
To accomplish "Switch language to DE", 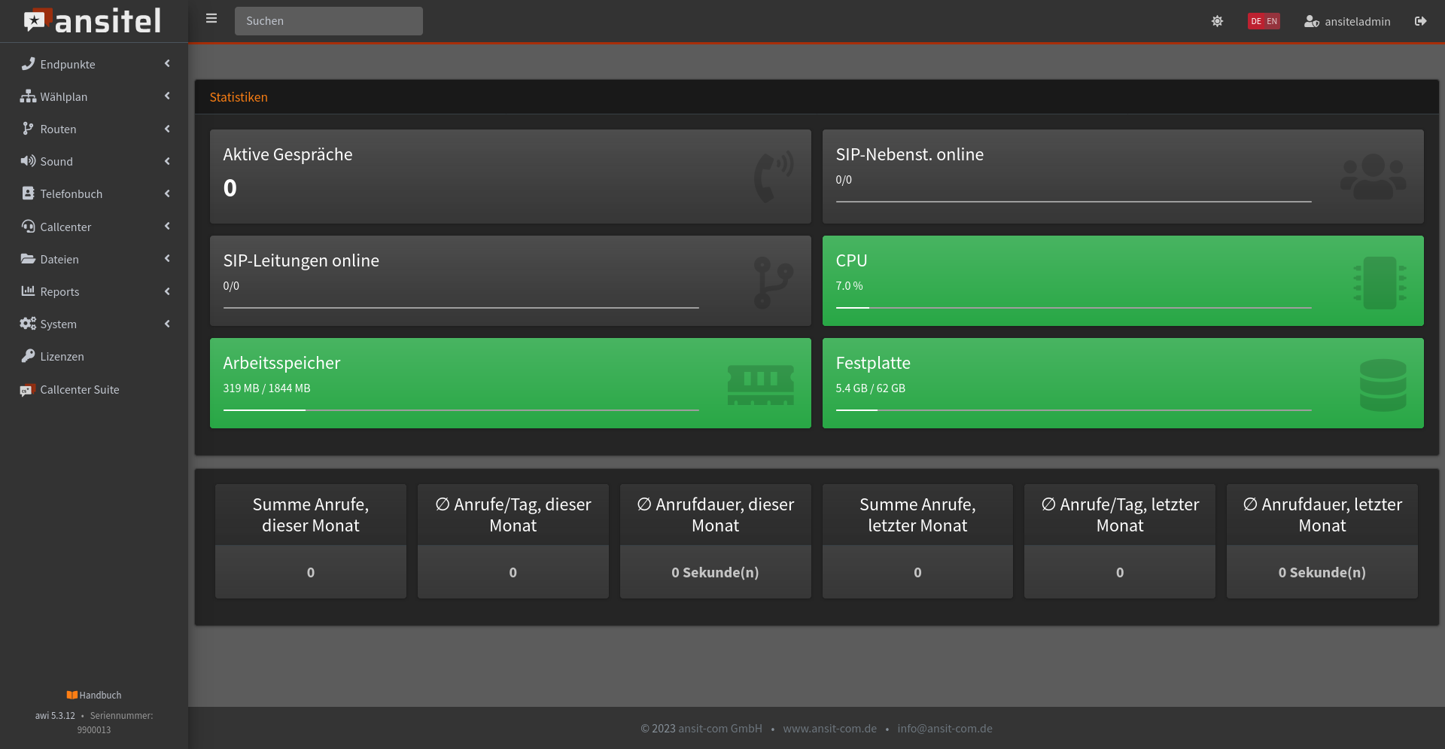I will [1255, 21].
